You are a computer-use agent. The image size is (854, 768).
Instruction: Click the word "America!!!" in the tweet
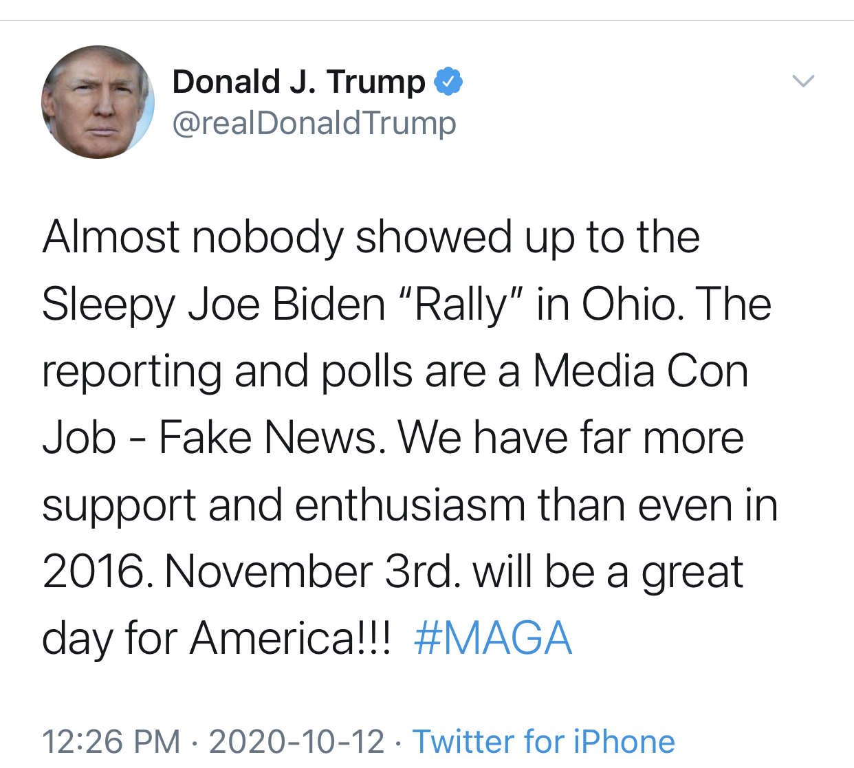290,638
